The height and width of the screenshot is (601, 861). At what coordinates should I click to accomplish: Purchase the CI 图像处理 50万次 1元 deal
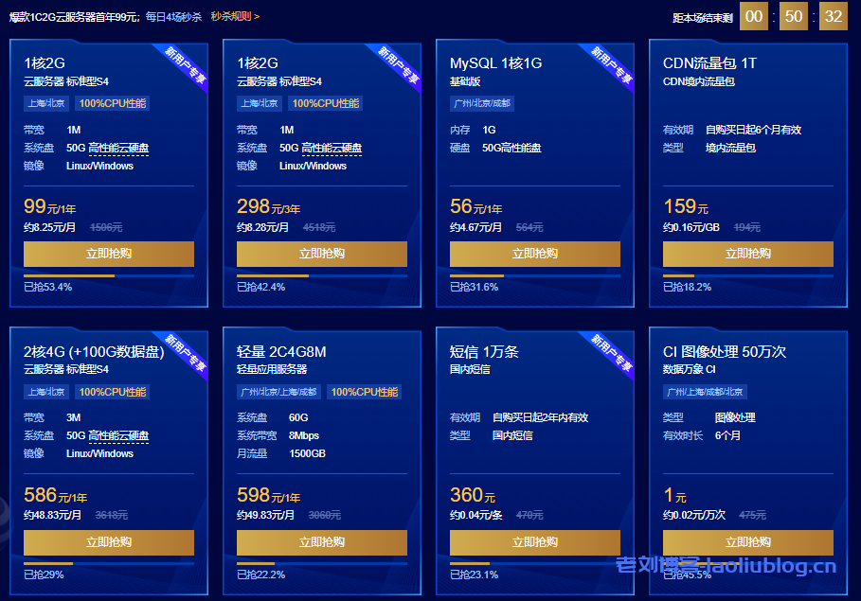[748, 542]
